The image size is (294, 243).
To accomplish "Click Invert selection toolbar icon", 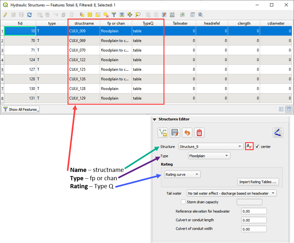I will coord(98,15).
